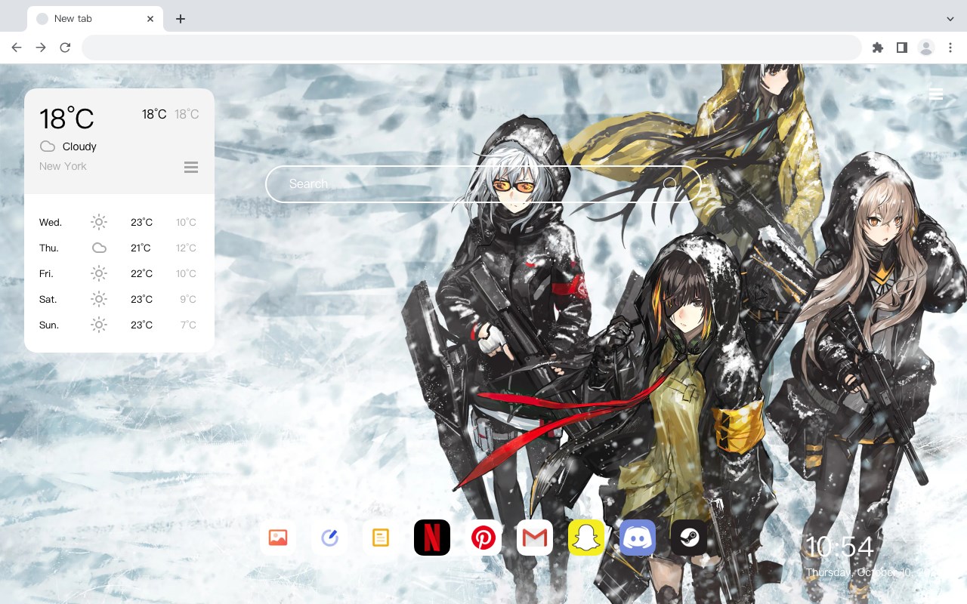
Task: Focus the browser address bar
Action: (471, 48)
